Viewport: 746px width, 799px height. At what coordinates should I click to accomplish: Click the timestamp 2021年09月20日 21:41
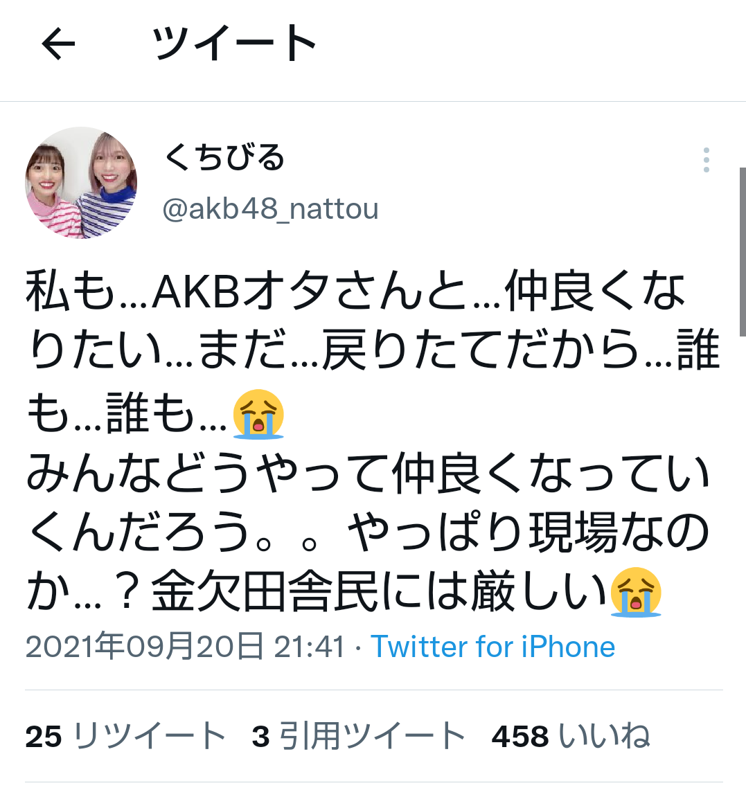186,647
